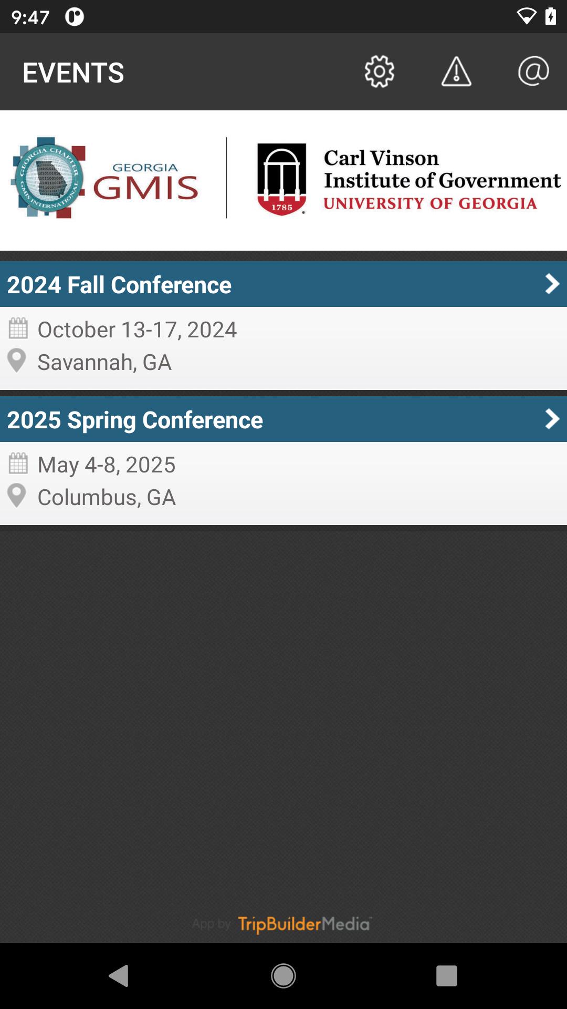The width and height of the screenshot is (567, 1009).
Task: Tap the @ contact icon
Action: tap(533, 71)
